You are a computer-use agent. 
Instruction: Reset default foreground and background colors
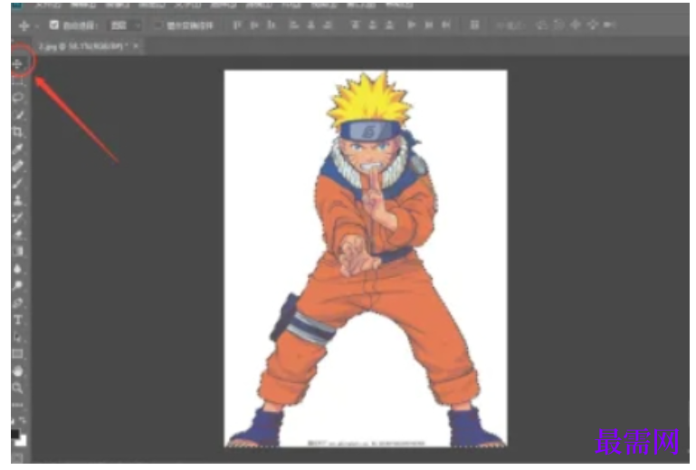[13, 420]
